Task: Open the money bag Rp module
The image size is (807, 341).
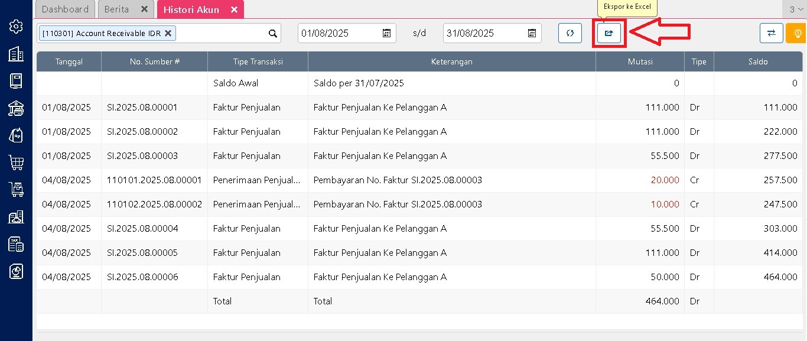Action: point(16,135)
